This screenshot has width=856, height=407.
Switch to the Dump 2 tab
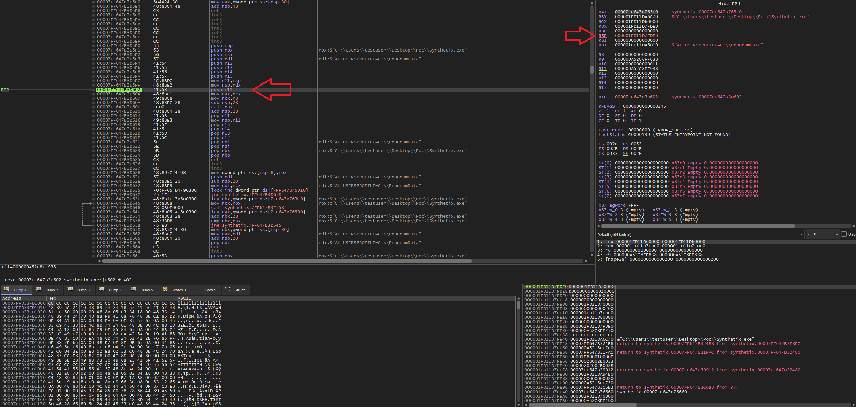pos(47,290)
